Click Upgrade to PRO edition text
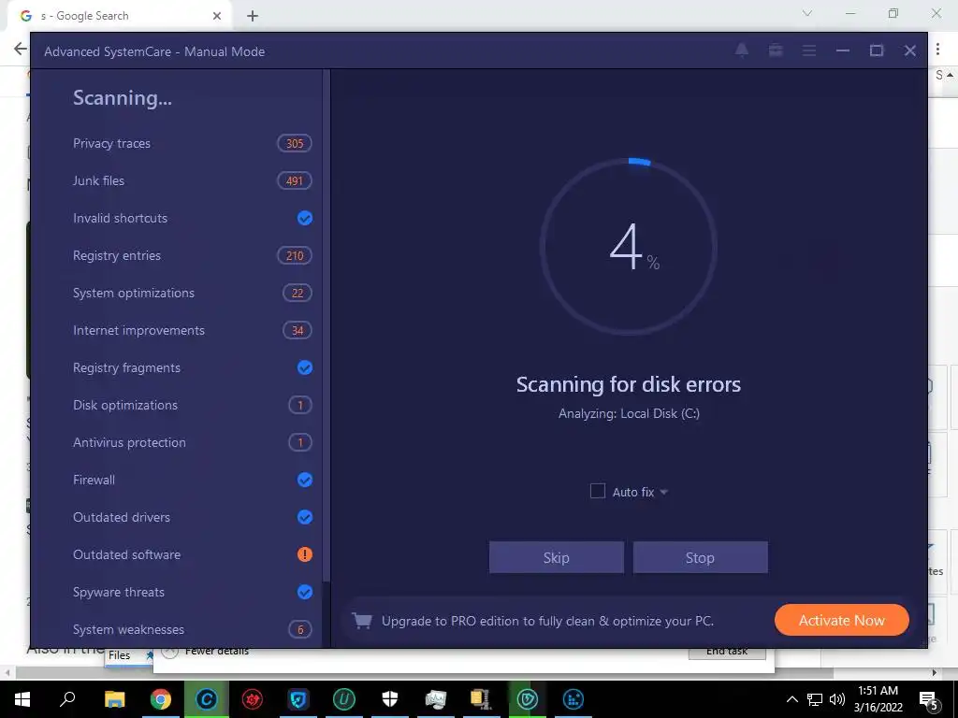 pyautogui.click(x=547, y=621)
